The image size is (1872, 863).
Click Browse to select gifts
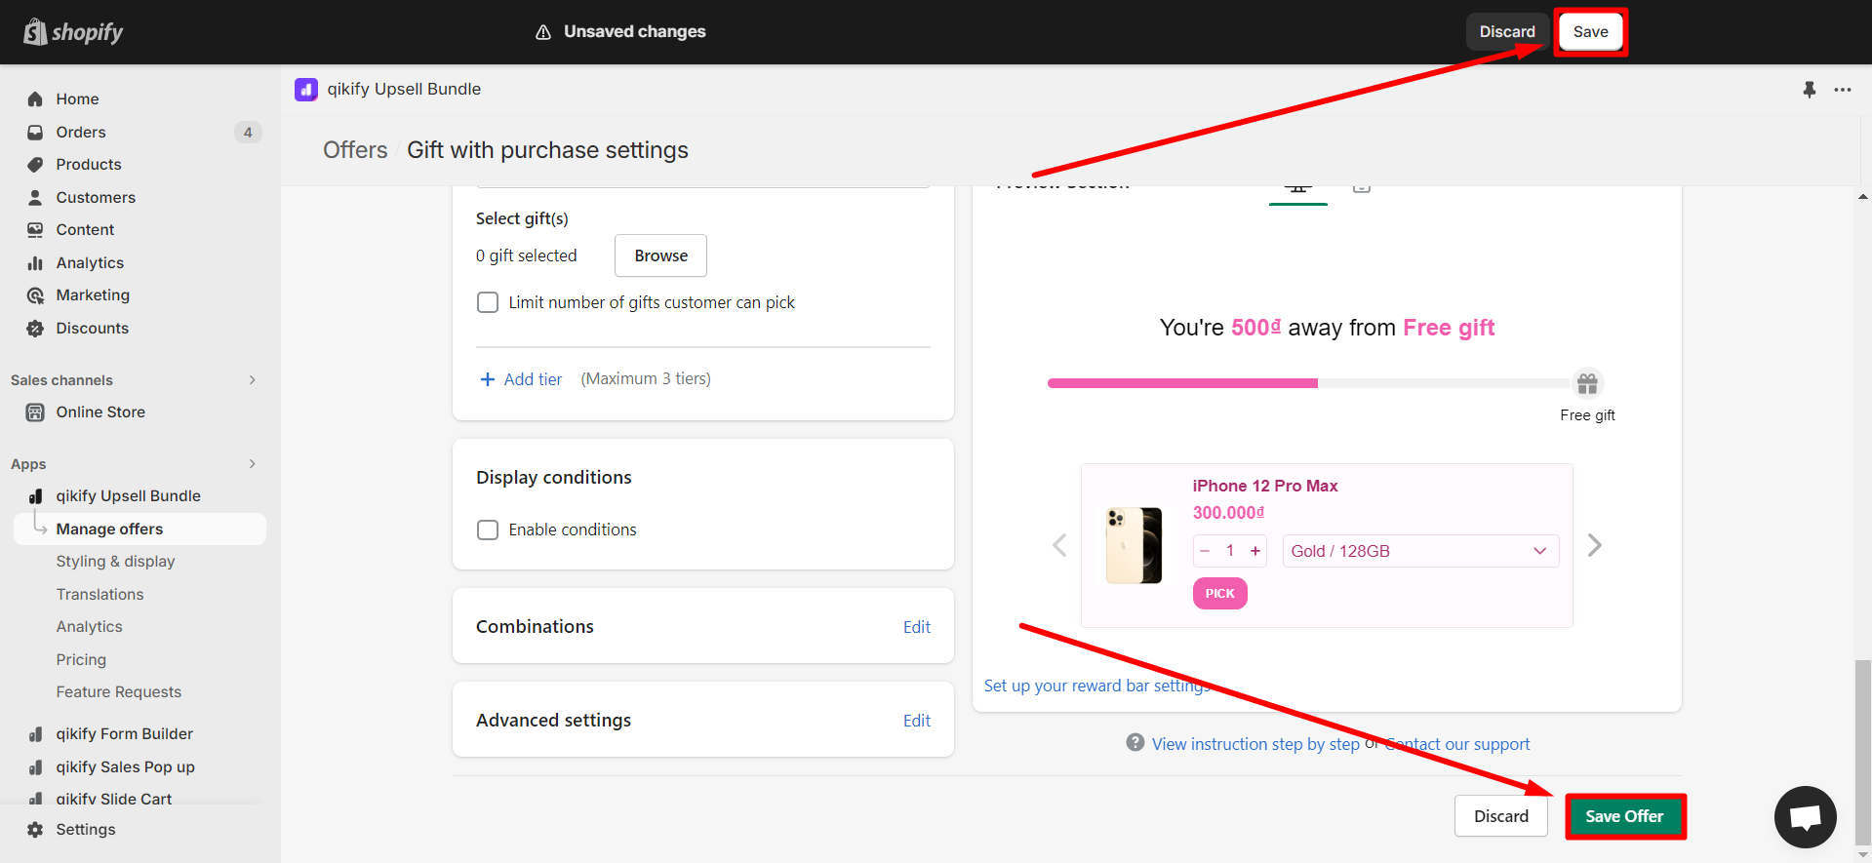660,255
